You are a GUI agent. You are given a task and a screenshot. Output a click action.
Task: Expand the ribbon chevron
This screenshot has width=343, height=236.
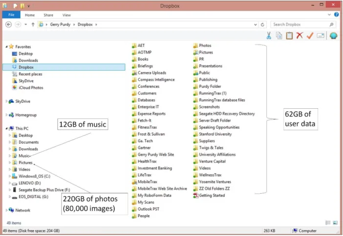click(x=329, y=15)
